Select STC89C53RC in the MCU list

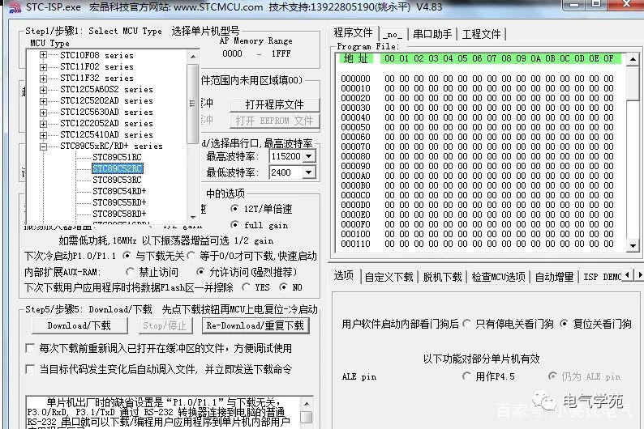coord(117,180)
